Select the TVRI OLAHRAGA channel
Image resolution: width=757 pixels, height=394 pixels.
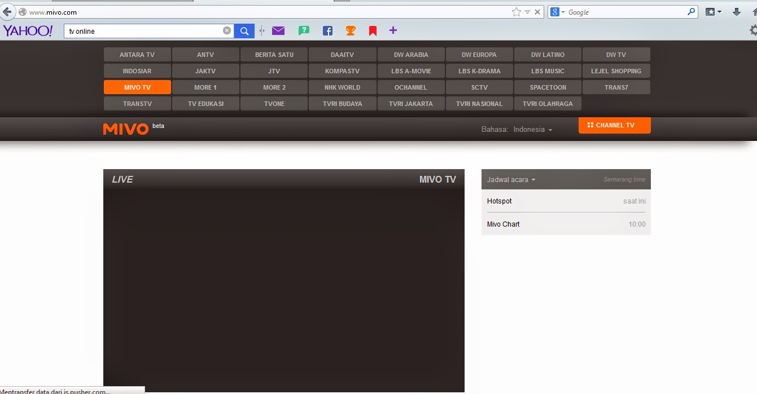pyautogui.click(x=548, y=104)
